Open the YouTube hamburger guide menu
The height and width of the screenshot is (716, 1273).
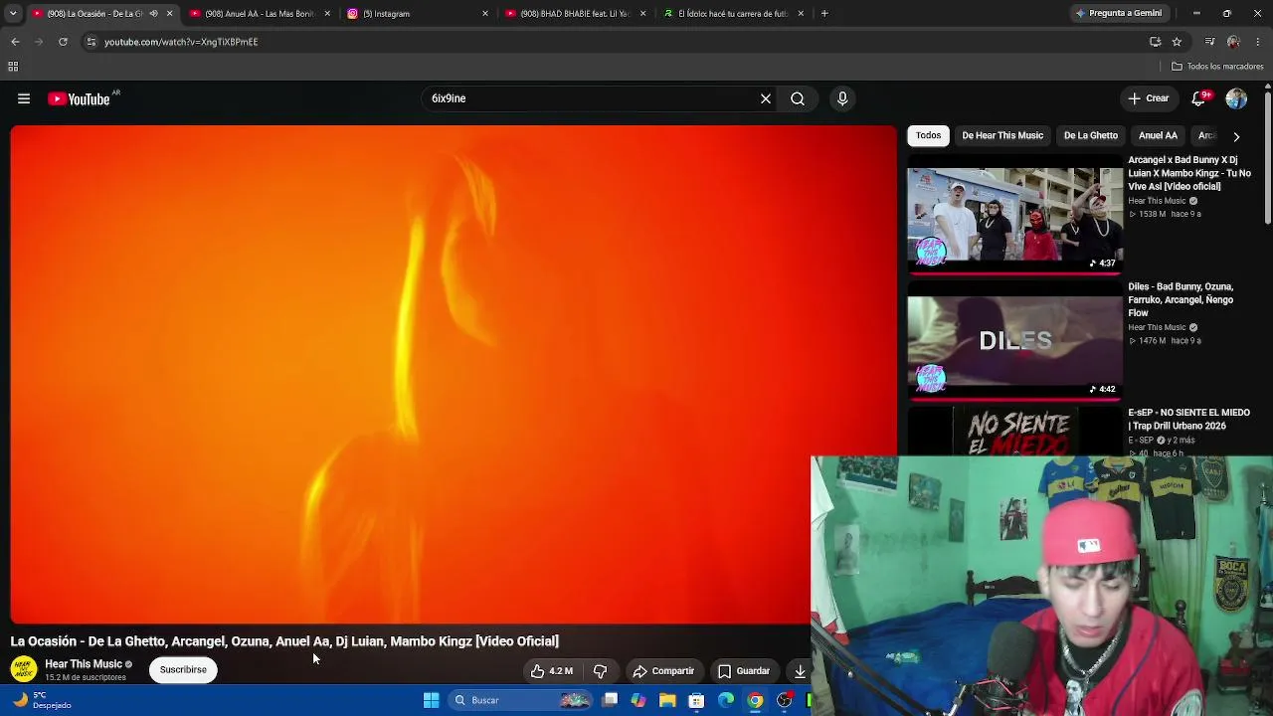[24, 98]
